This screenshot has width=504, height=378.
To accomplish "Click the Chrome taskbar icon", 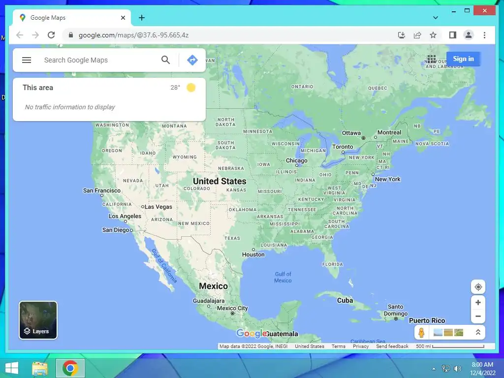I will pyautogui.click(x=70, y=368).
